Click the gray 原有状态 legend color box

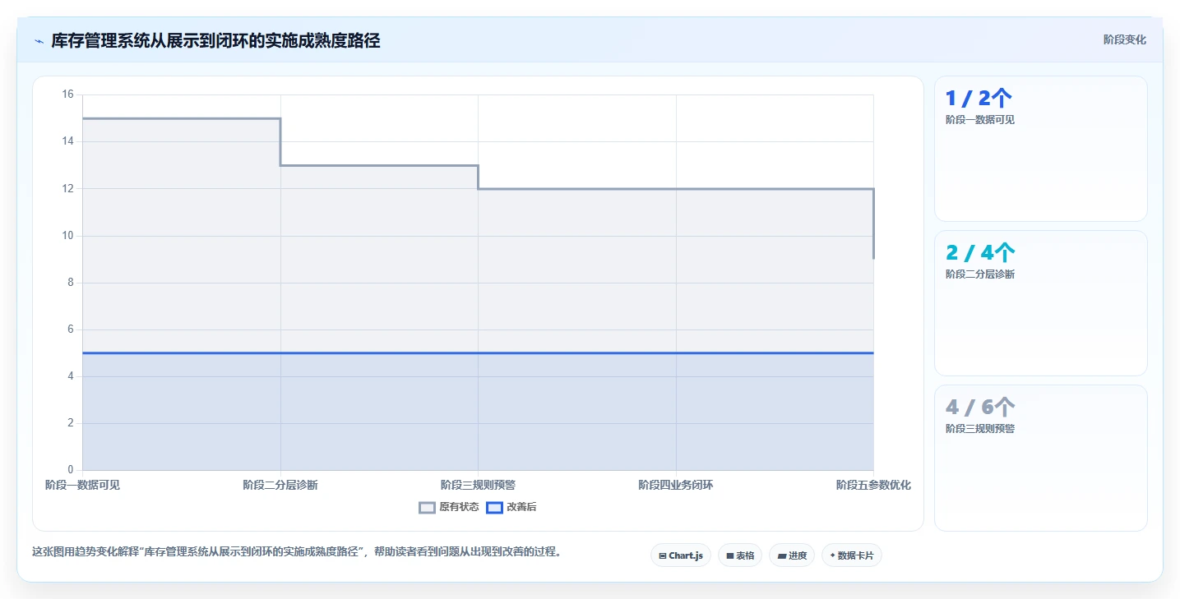(x=427, y=508)
